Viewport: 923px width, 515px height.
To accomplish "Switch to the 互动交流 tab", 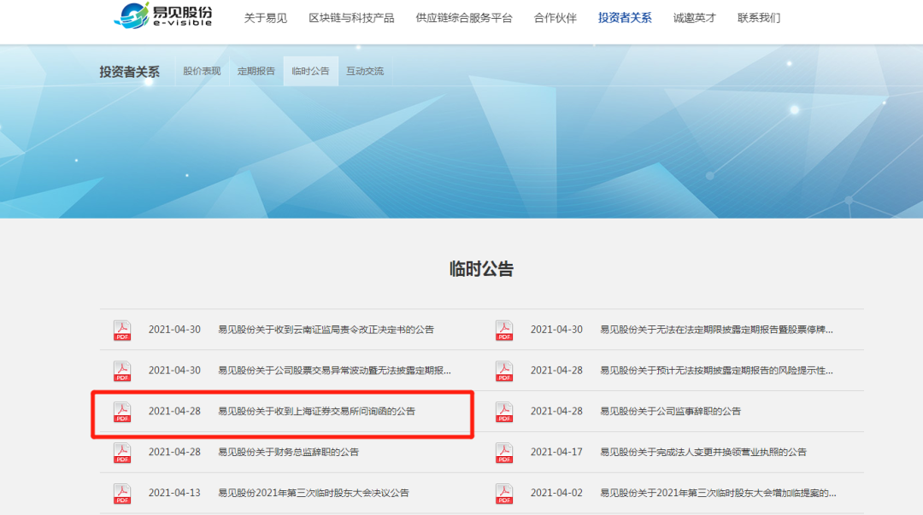I will click(x=365, y=71).
